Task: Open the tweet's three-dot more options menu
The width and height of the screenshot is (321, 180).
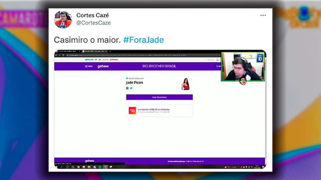Action: pyautogui.click(x=263, y=15)
